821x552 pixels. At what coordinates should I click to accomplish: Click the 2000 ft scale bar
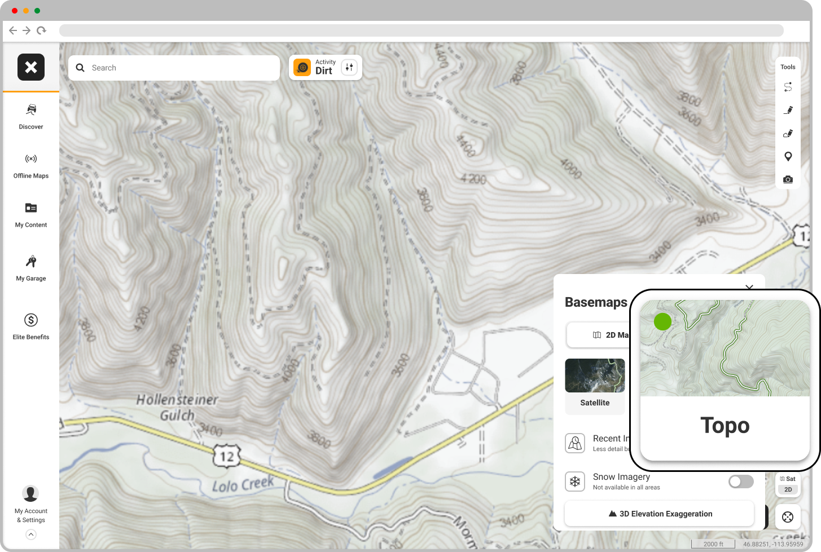coord(713,544)
